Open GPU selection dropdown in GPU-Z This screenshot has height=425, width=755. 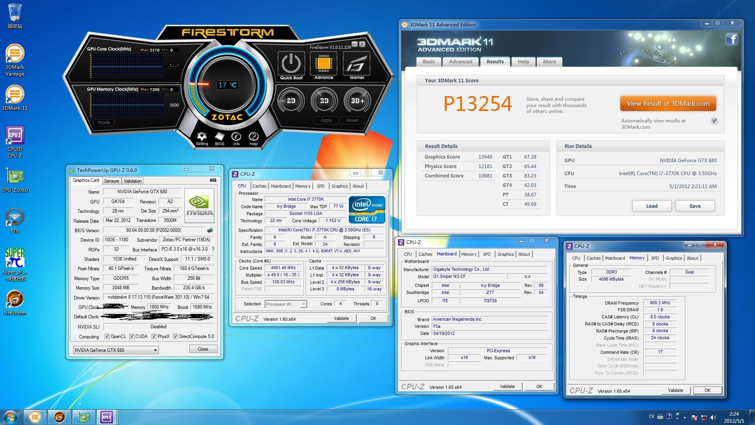point(116,350)
